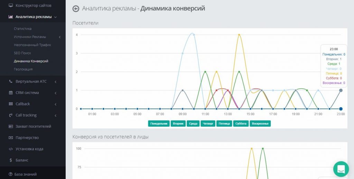Viewport: 354px width, 179px height.
Task: Open Захват посетителей menu item
Action: click(33, 126)
